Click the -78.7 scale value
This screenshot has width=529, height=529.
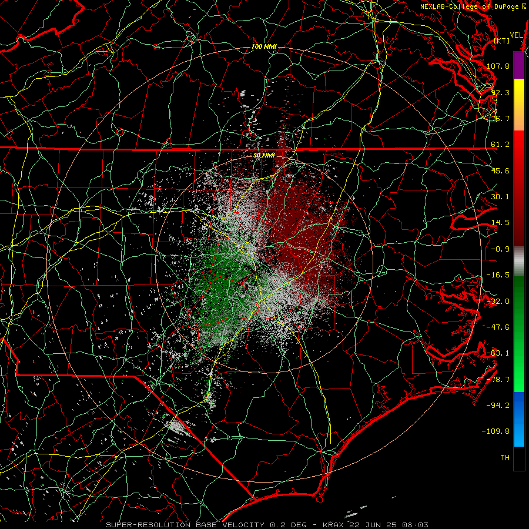tap(498, 380)
